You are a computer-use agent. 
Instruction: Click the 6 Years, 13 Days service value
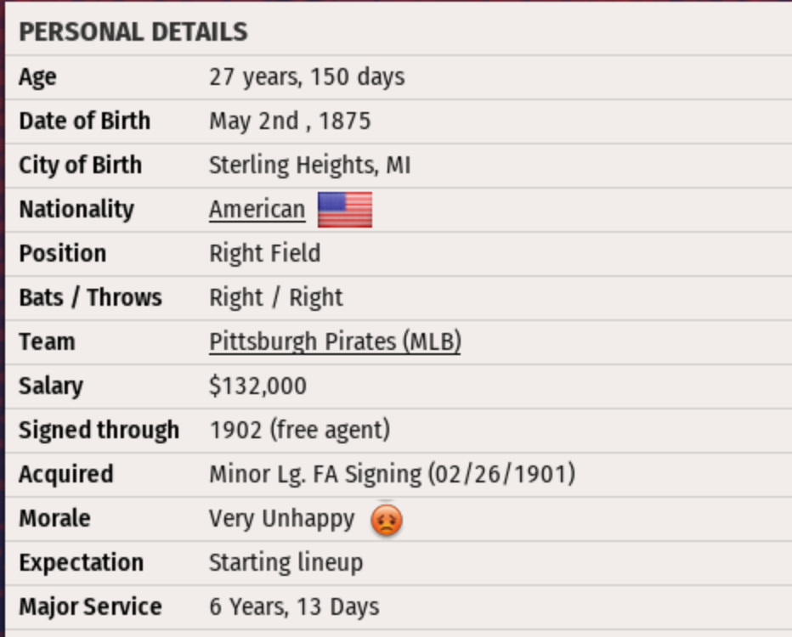294,606
